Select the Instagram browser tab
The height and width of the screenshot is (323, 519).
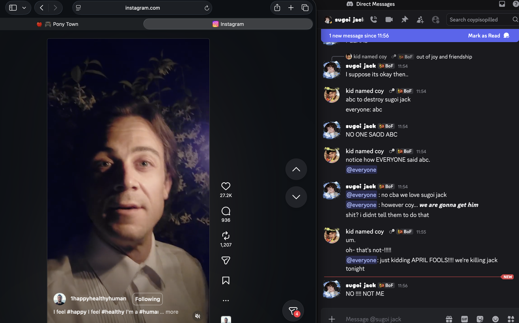[x=228, y=24]
